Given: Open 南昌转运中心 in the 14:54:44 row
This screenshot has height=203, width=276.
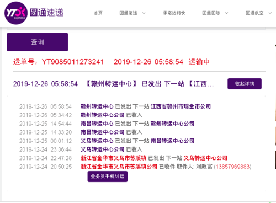Looking at the screenshot, I should click(x=97, y=124).
